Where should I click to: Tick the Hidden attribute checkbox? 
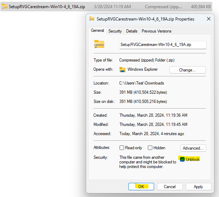[150, 148]
